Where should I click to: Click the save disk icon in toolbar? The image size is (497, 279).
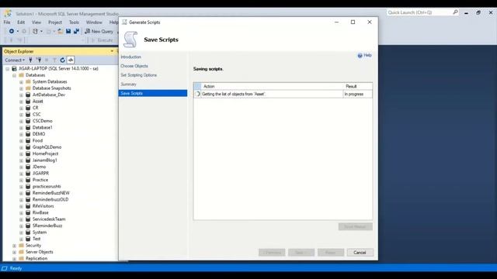[68, 31]
